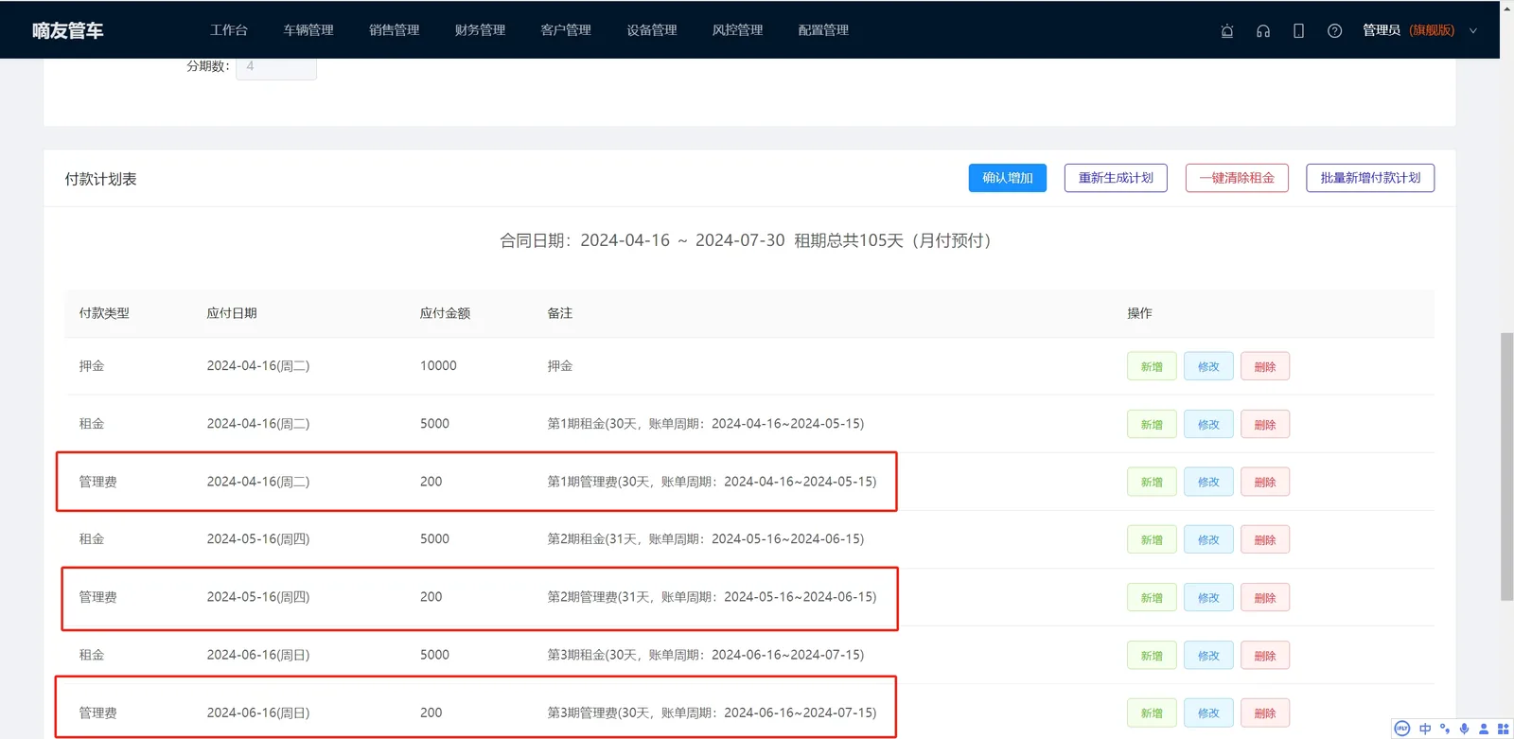Image resolution: width=1514 pixels, height=739 pixels.
Task: Open the 车辆管理 menu
Action: coord(308,30)
